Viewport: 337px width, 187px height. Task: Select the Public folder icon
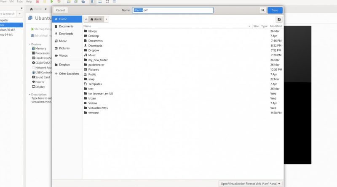coord(86,74)
